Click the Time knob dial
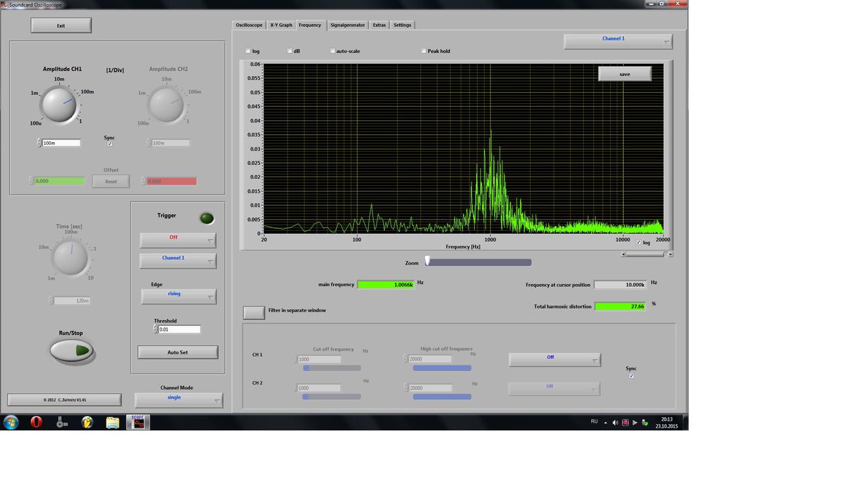 [71, 257]
